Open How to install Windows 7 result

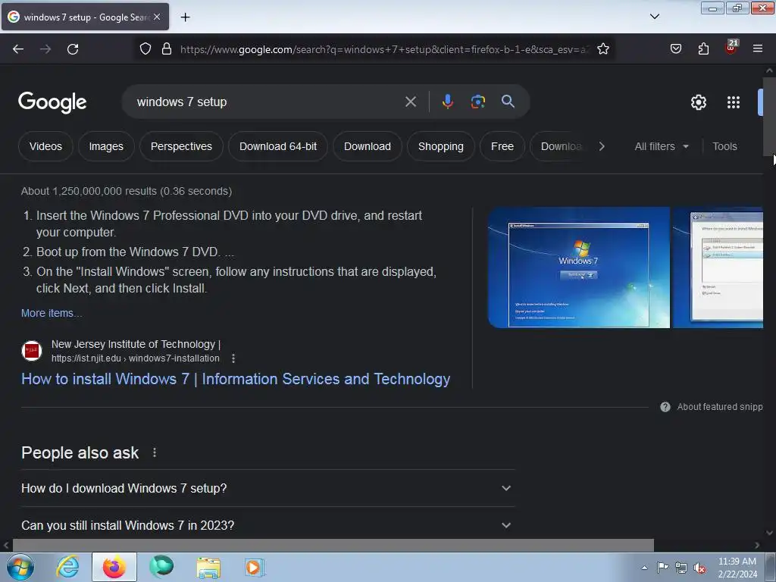pos(236,379)
